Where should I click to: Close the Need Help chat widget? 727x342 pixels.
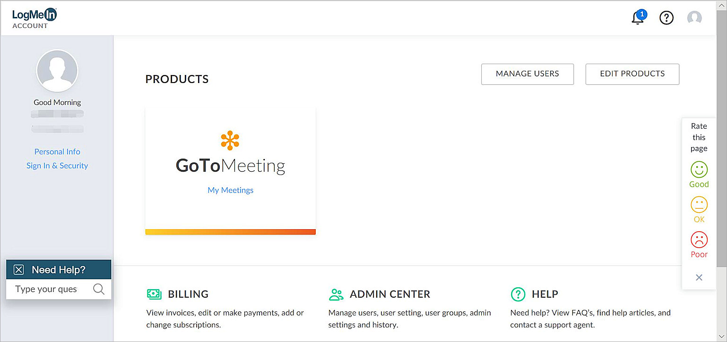point(18,269)
